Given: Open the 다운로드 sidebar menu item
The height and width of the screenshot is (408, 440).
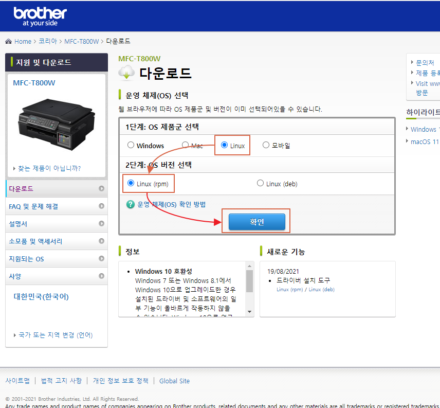Looking at the screenshot, I should tap(57, 189).
